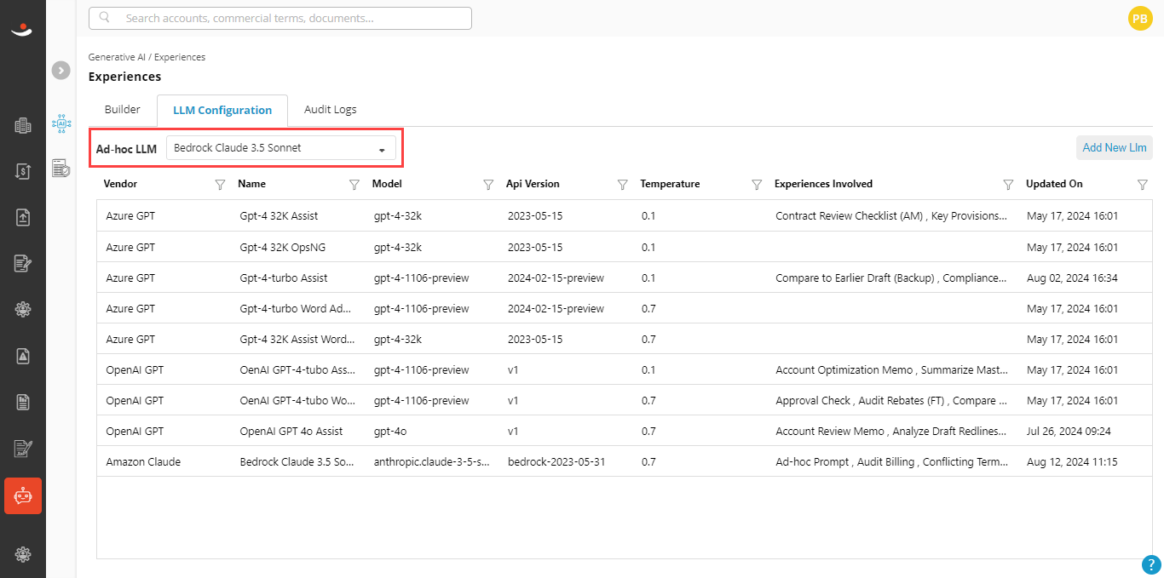Sort by Updated On column header

pos(1054,184)
